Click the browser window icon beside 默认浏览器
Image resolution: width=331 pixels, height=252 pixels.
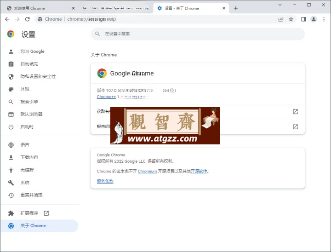click(11, 115)
